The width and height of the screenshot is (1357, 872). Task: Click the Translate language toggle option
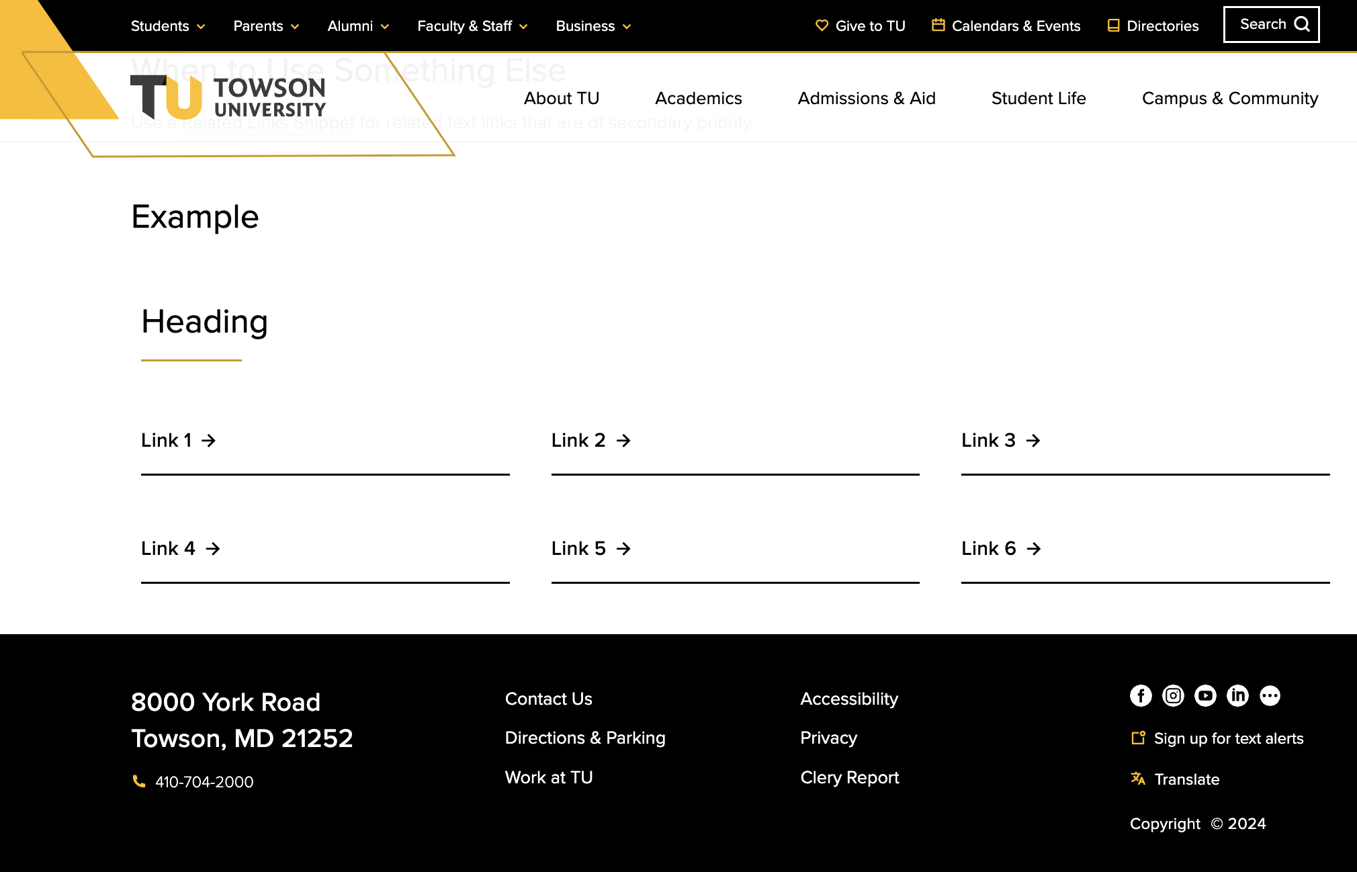(x=1187, y=779)
